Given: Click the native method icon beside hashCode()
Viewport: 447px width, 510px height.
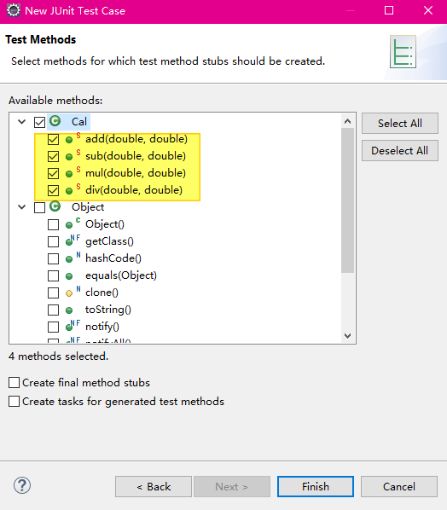Looking at the screenshot, I should coord(69,259).
